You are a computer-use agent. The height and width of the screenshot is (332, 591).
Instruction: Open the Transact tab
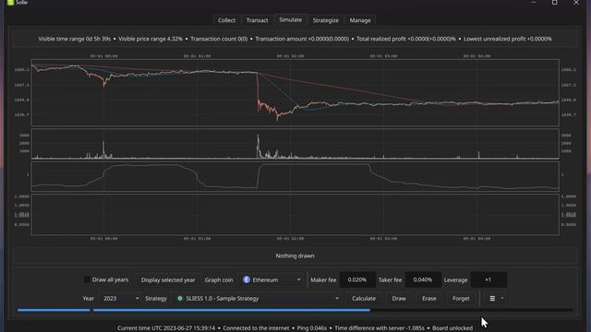(257, 20)
